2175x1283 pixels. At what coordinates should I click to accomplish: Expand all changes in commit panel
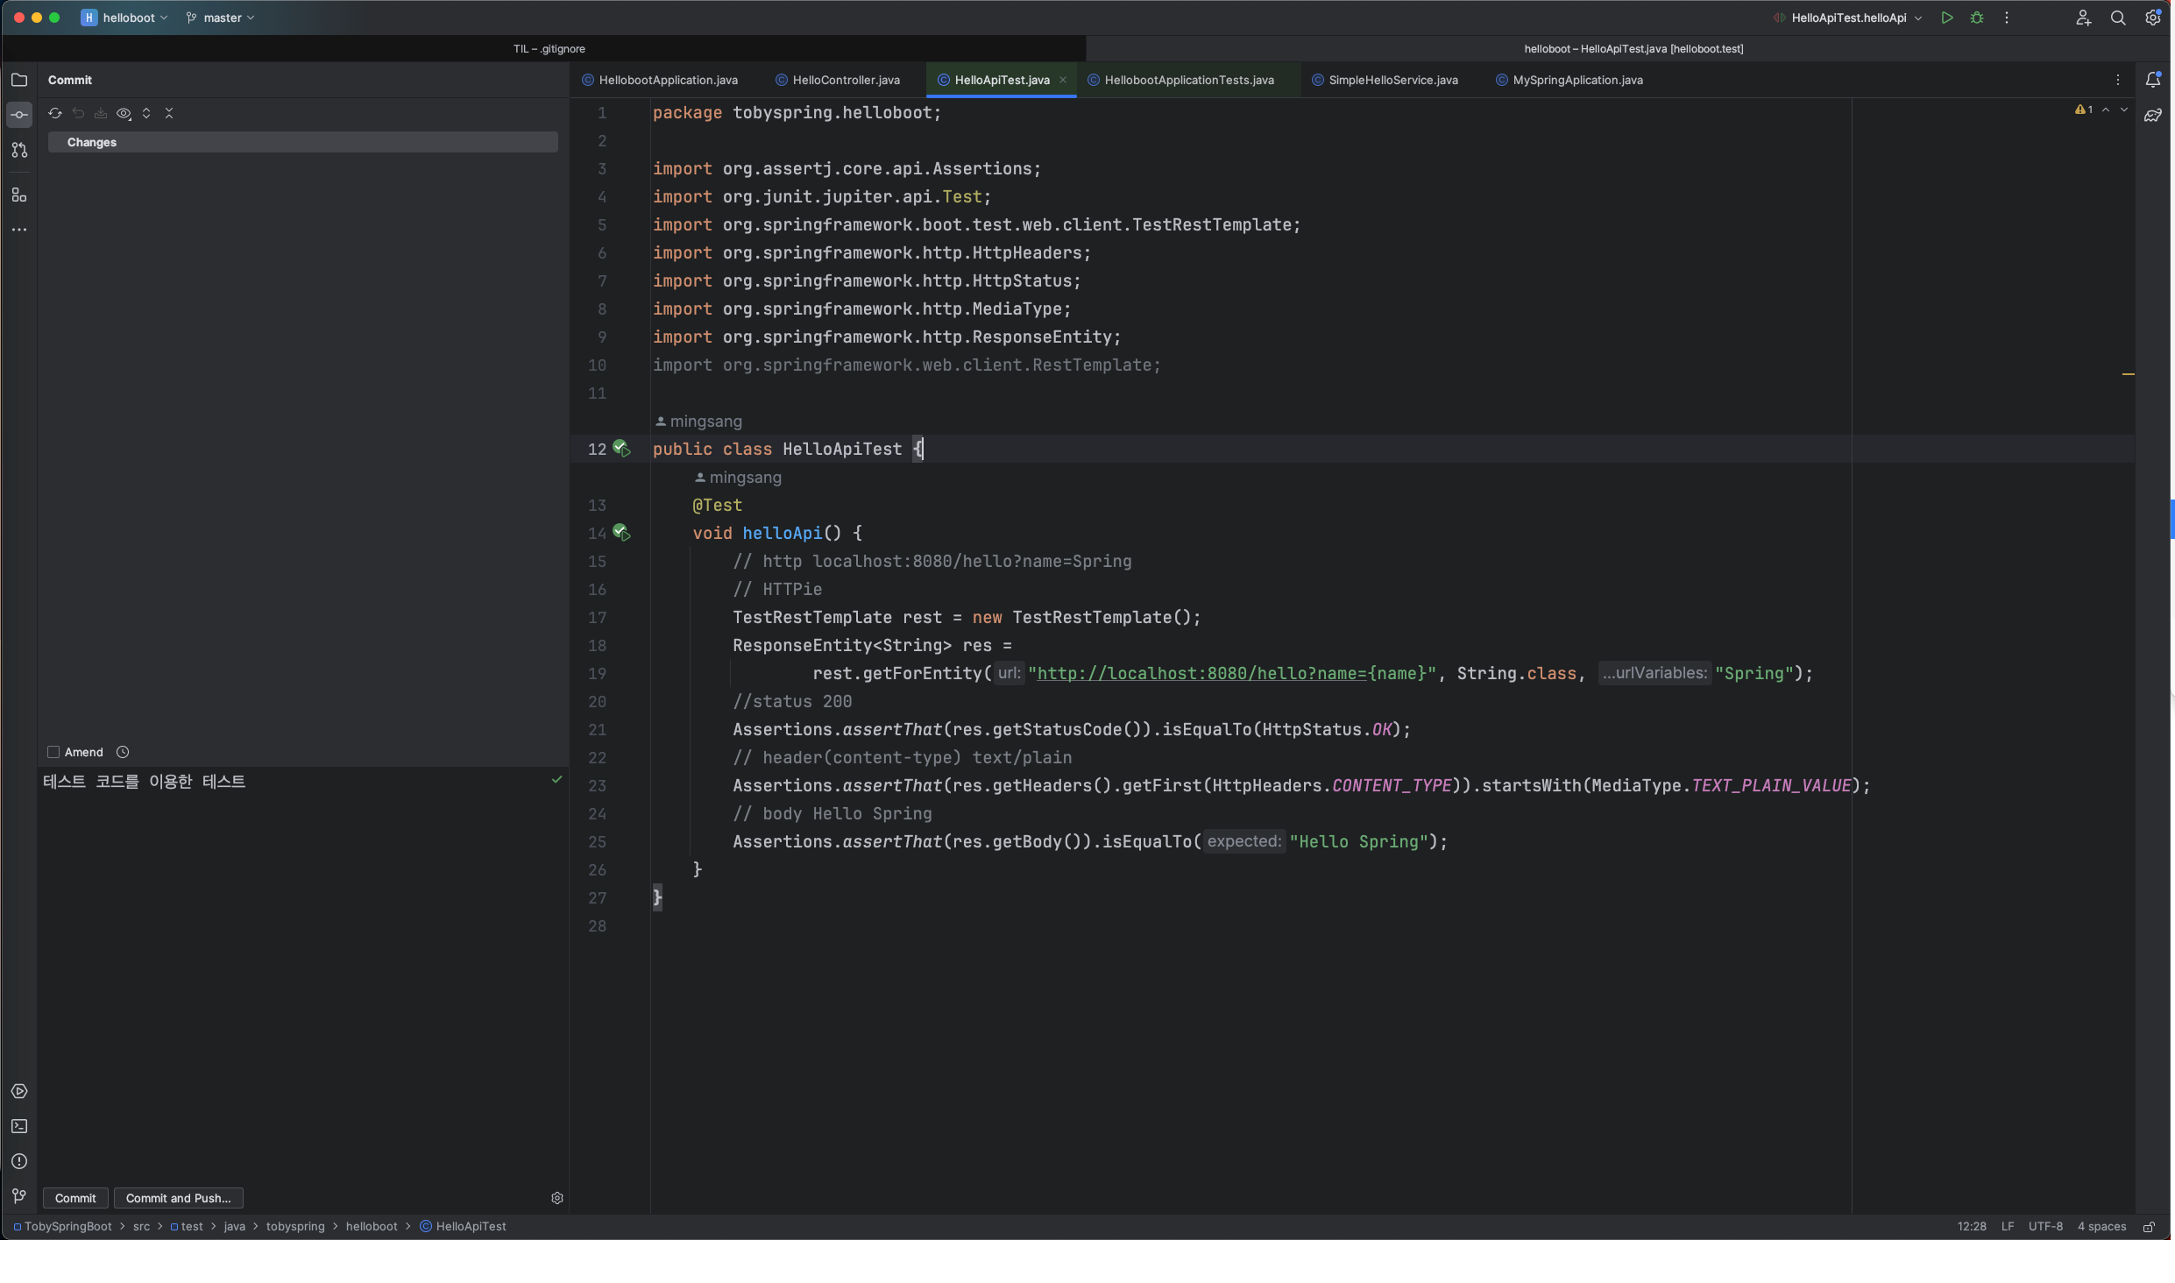(146, 113)
